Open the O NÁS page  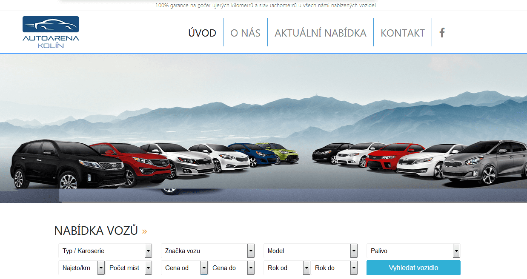pyautogui.click(x=245, y=33)
